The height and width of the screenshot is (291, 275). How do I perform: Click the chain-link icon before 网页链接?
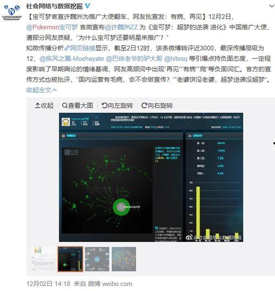tap(67, 48)
